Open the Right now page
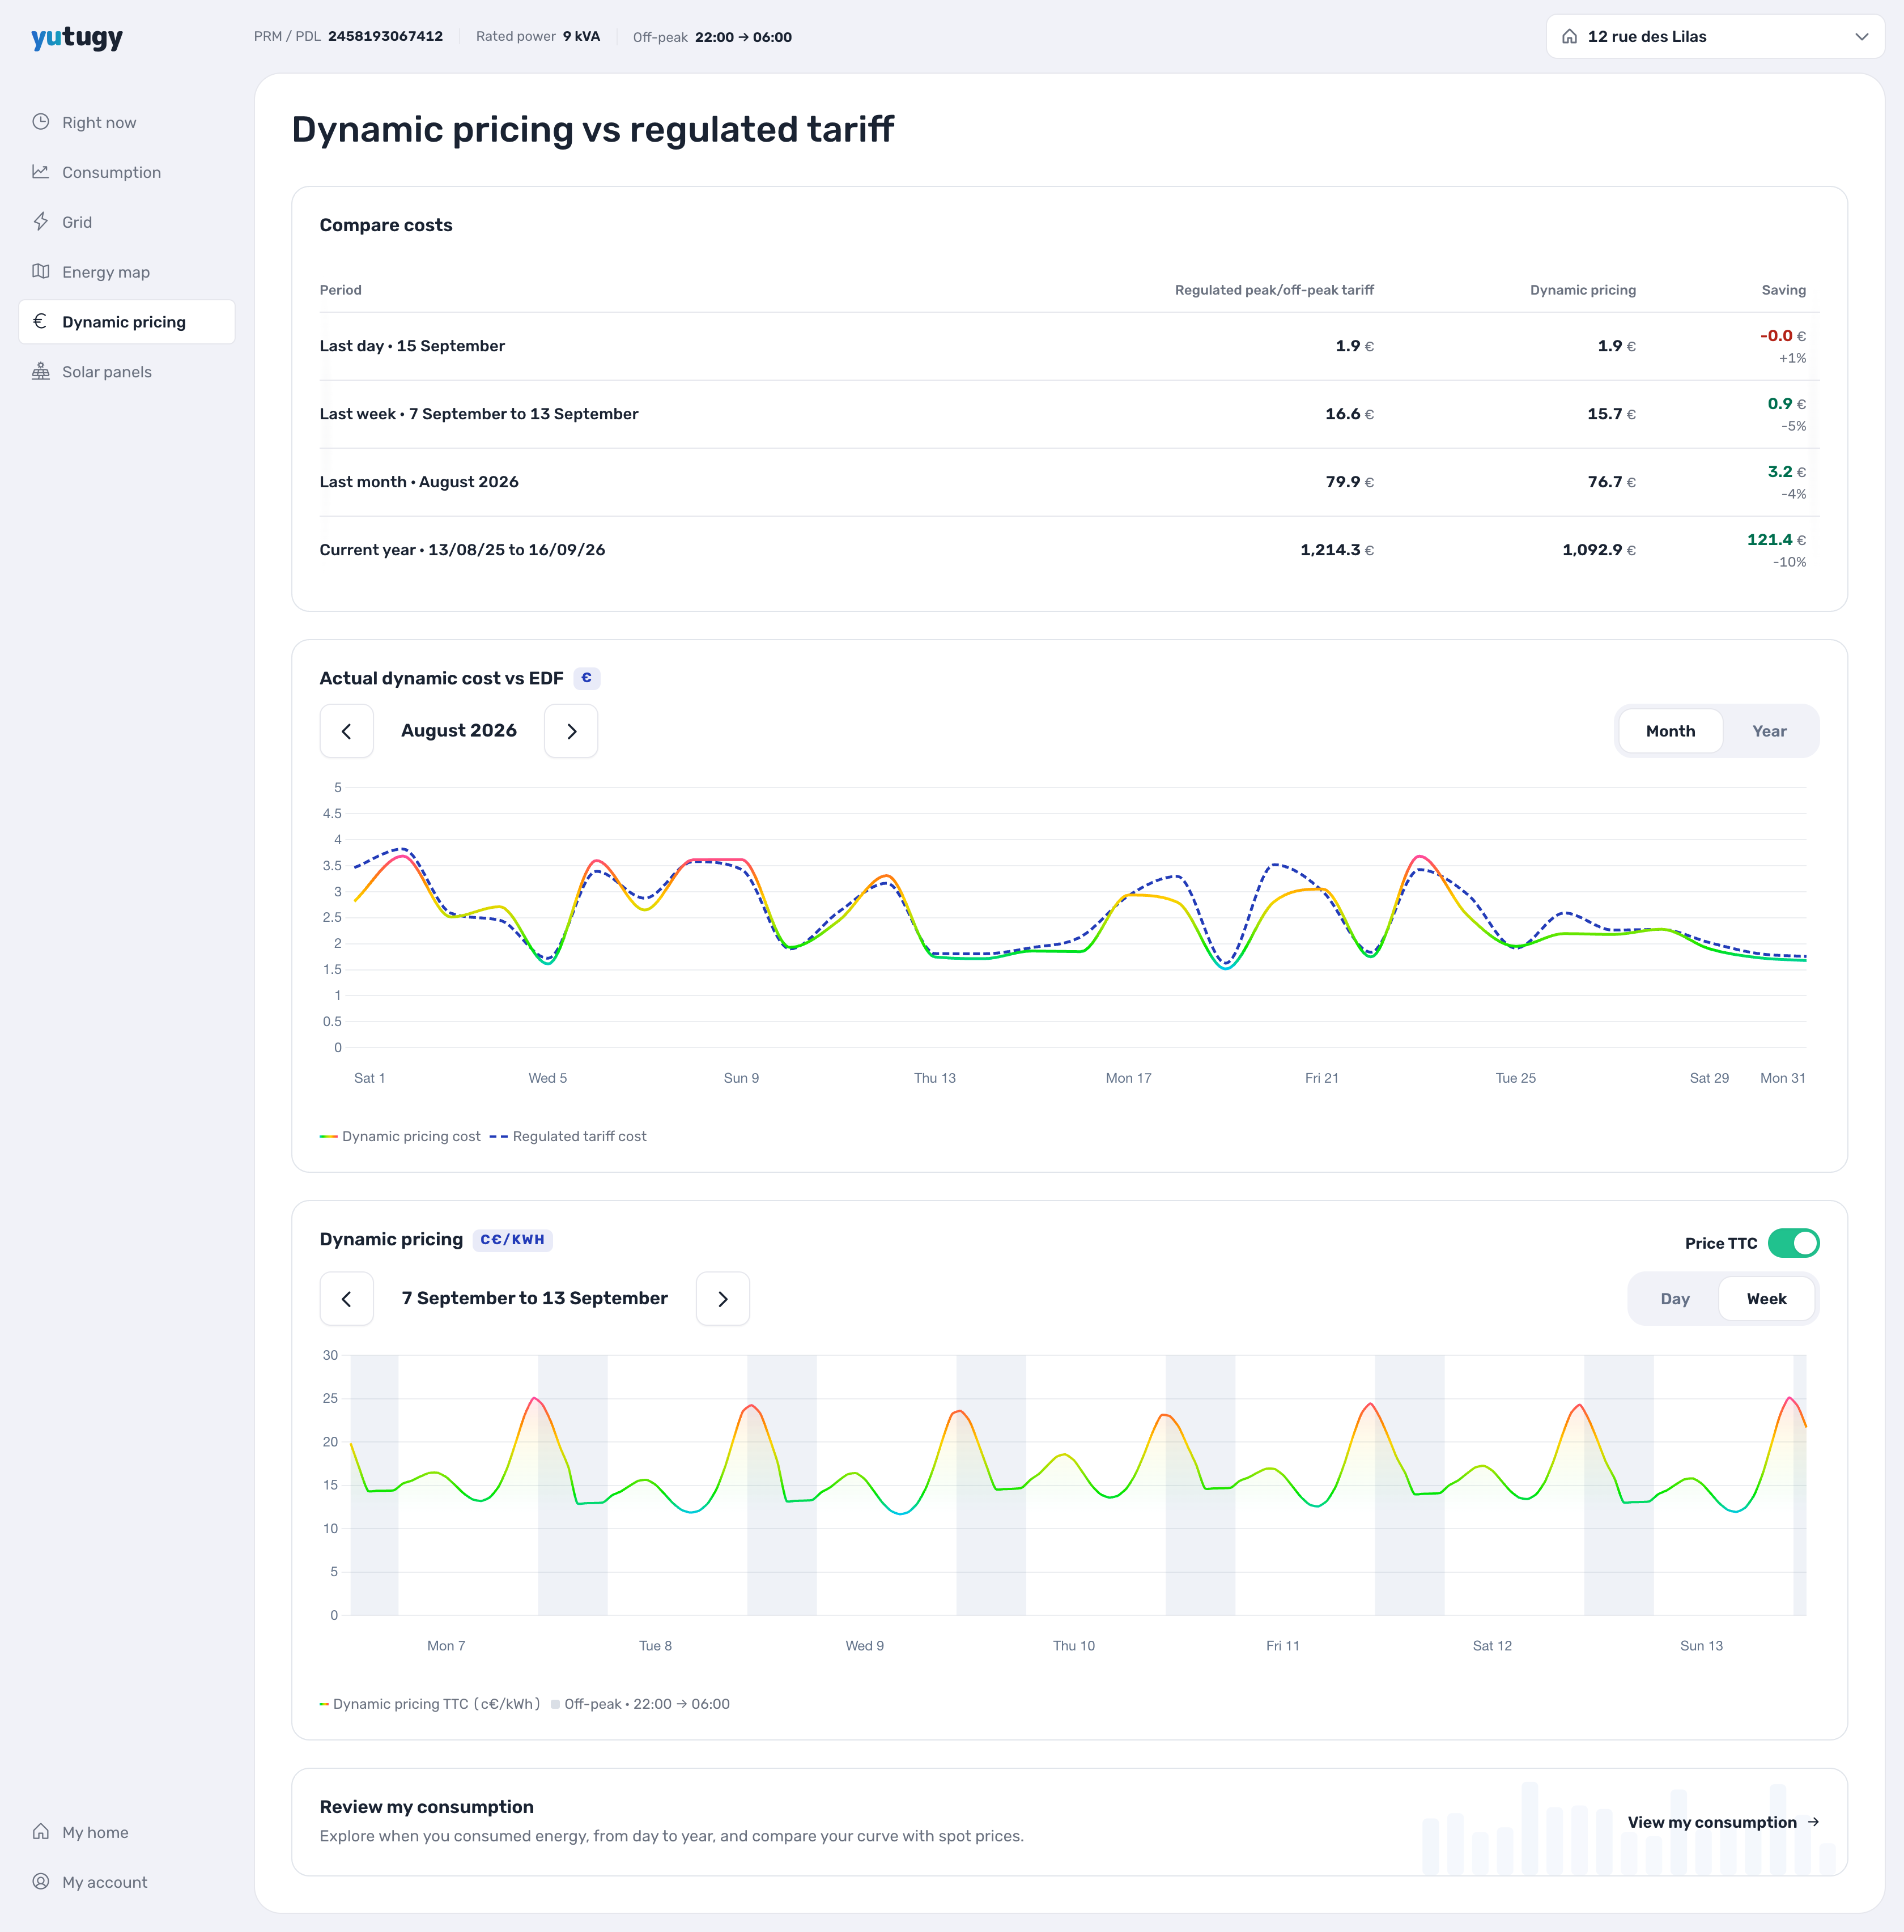 click(127, 122)
